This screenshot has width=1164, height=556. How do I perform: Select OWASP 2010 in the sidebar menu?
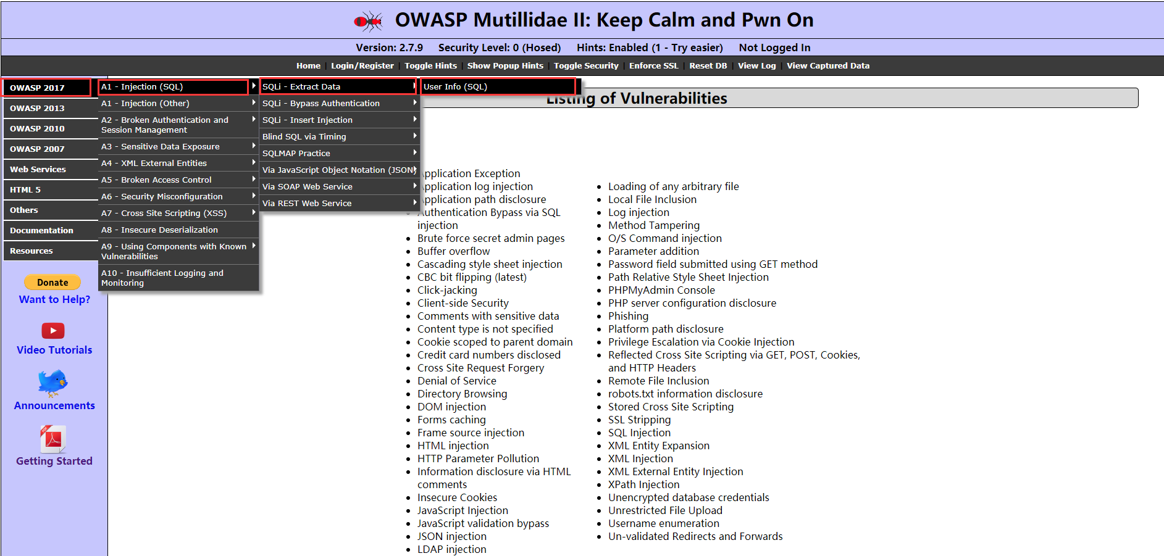click(x=51, y=128)
